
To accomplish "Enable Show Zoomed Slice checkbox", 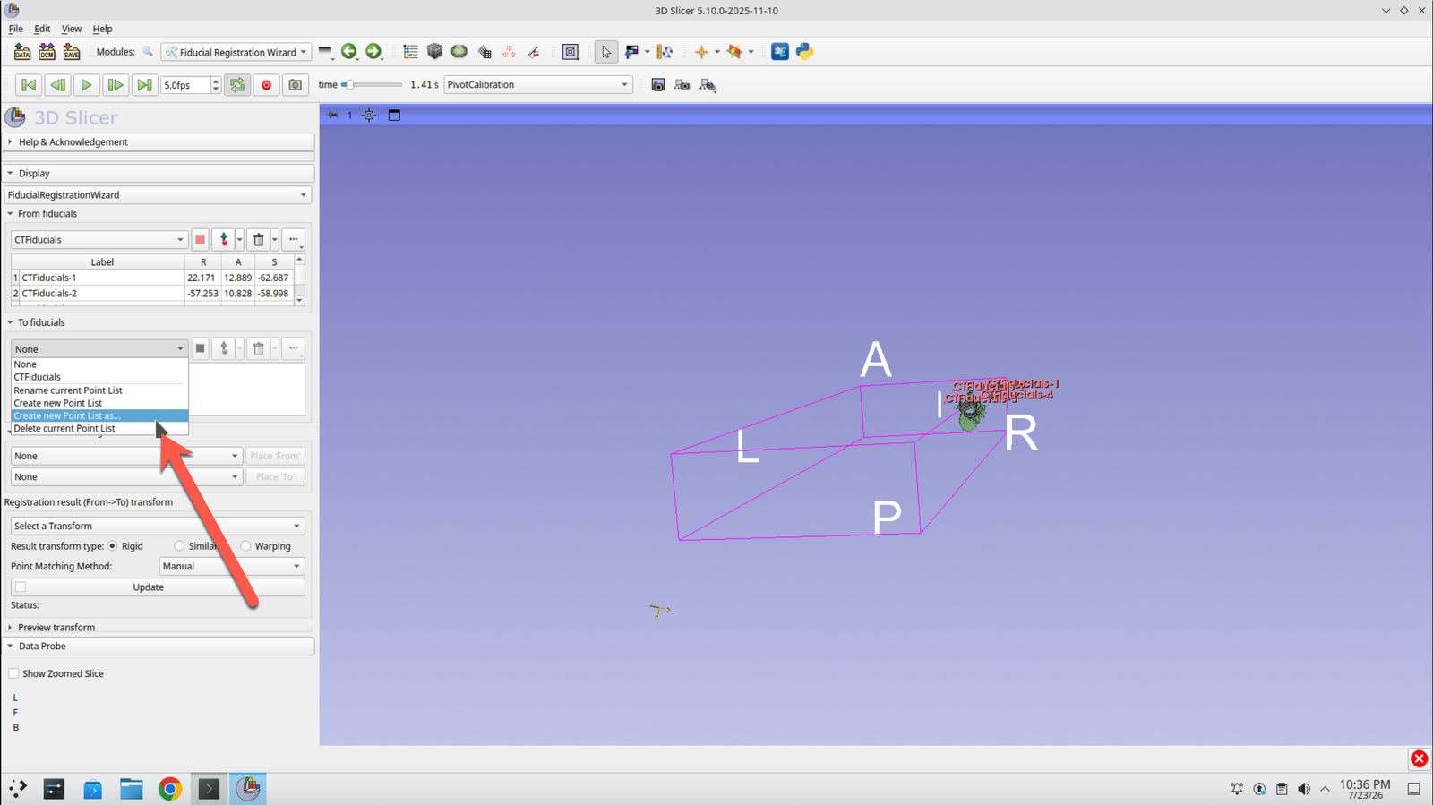I will coord(13,673).
